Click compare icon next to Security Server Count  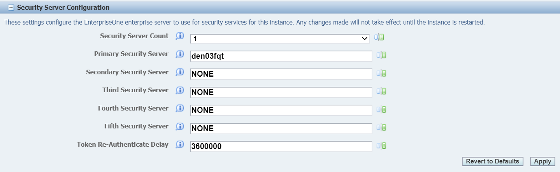pyautogui.click(x=379, y=37)
